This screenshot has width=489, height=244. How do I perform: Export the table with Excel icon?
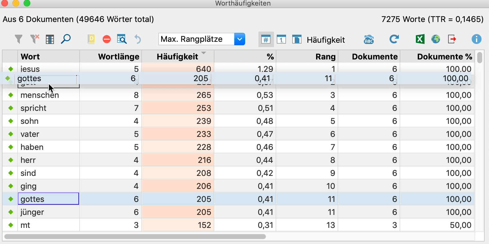pyautogui.click(x=420, y=39)
